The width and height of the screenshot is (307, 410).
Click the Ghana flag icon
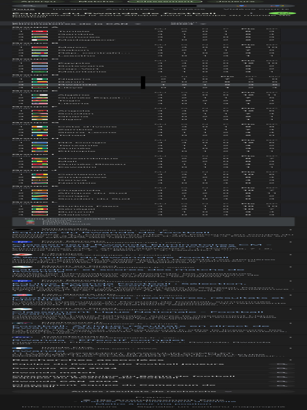(x=40, y=117)
